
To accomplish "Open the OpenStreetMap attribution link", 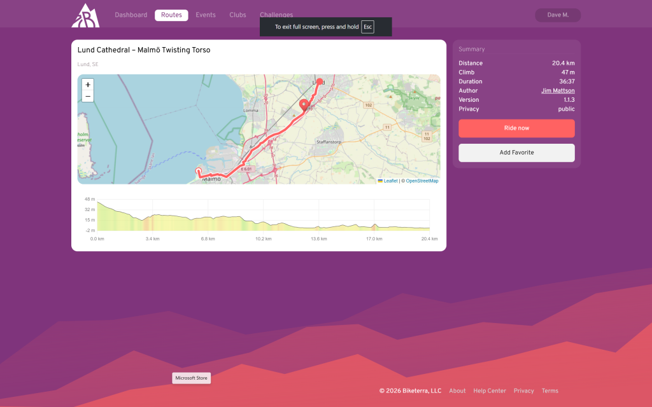I will pyautogui.click(x=422, y=181).
